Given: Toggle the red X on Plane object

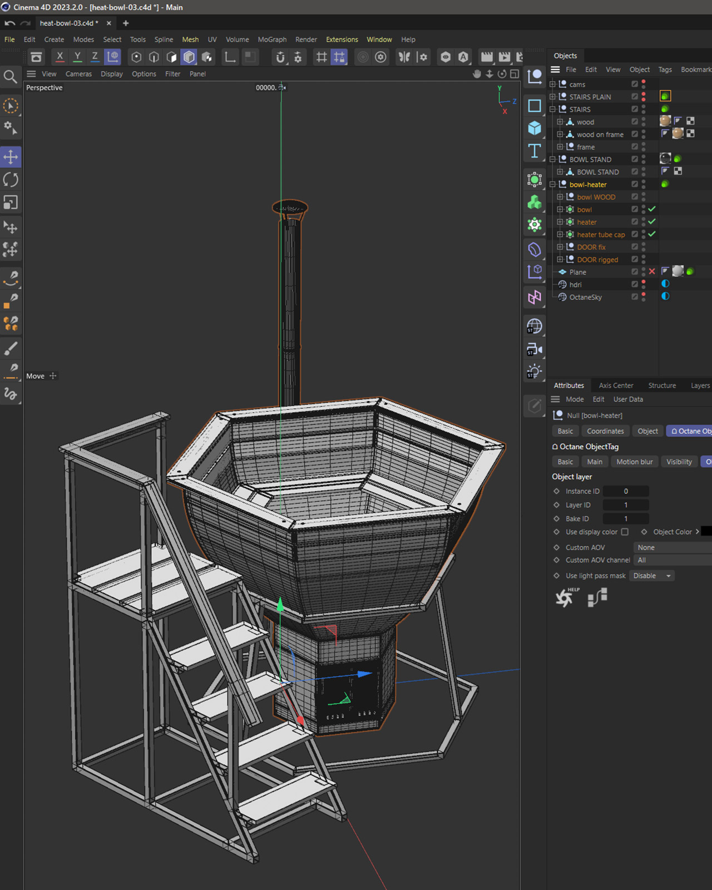Looking at the screenshot, I should (652, 271).
